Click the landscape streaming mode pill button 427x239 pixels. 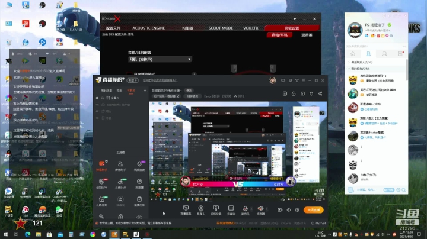[193, 96]
